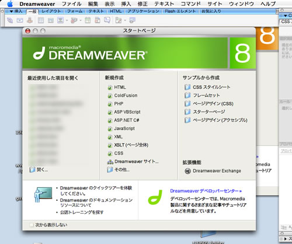Click the 開く folder icon
Image resolution: width=292 pixels, height=244 pixels.
(32, 170)
